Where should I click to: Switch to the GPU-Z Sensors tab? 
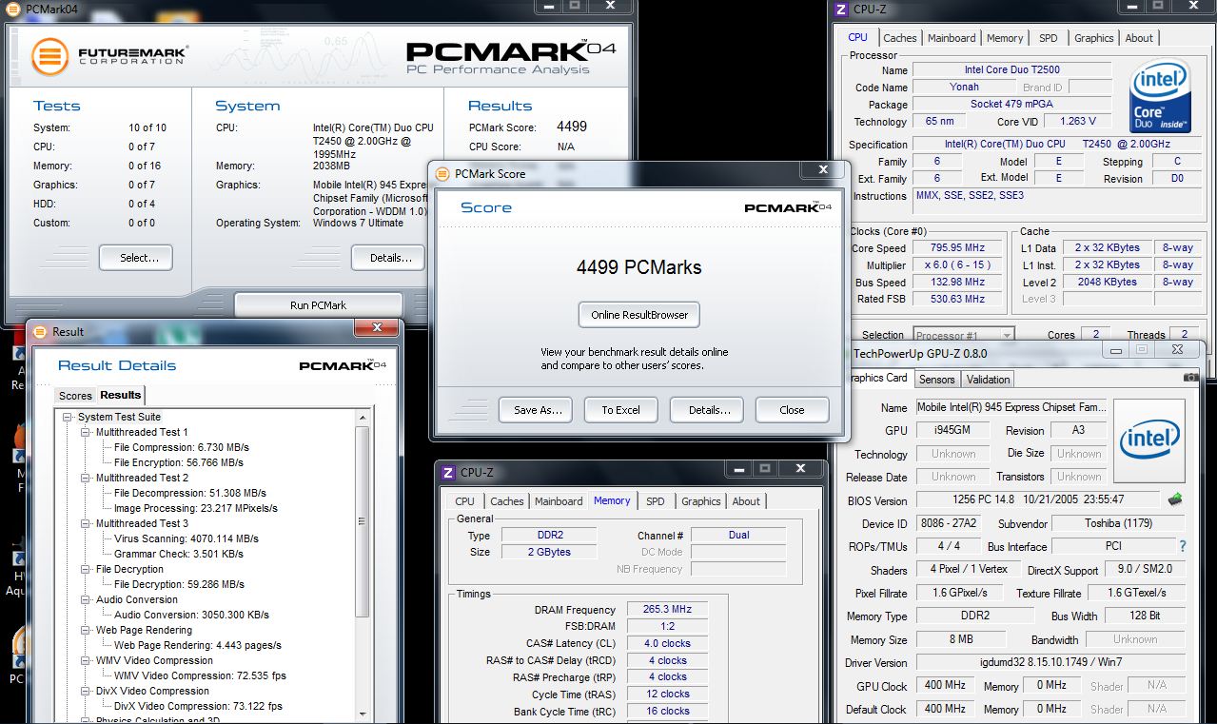tap(936, 379)
